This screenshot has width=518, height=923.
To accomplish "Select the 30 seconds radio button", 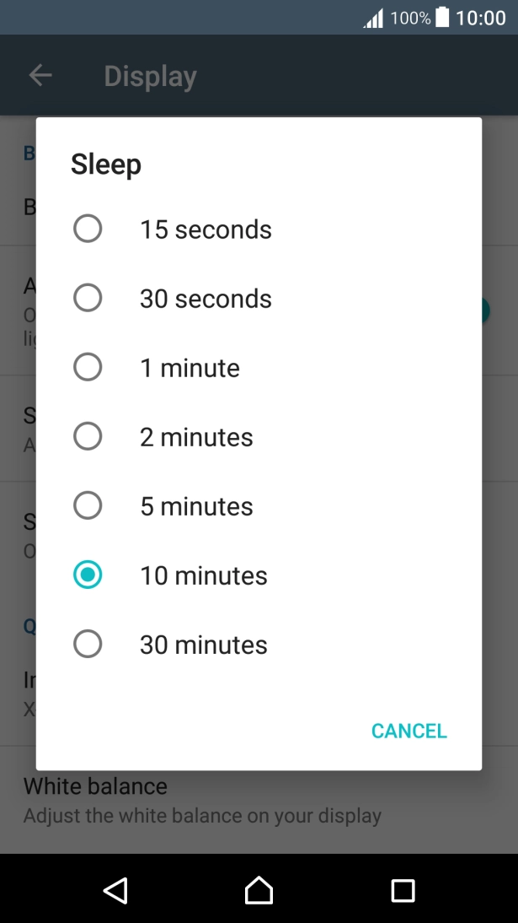I will (88, 298).
